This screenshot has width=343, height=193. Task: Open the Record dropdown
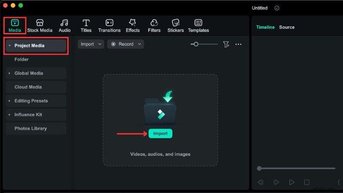(x=126, y=44)
